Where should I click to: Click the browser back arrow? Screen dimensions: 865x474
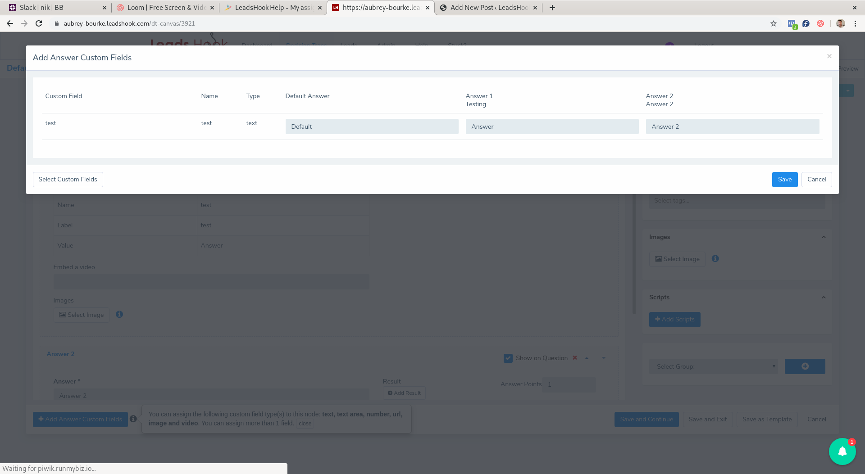coord(10,23)
